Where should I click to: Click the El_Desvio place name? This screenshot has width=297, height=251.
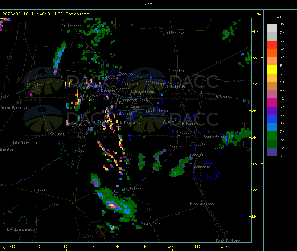tap(77, 125)
